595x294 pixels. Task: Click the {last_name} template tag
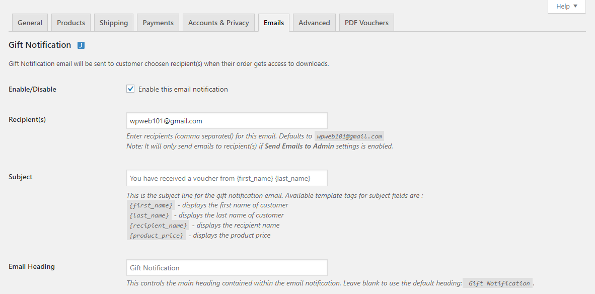point(149,215)
